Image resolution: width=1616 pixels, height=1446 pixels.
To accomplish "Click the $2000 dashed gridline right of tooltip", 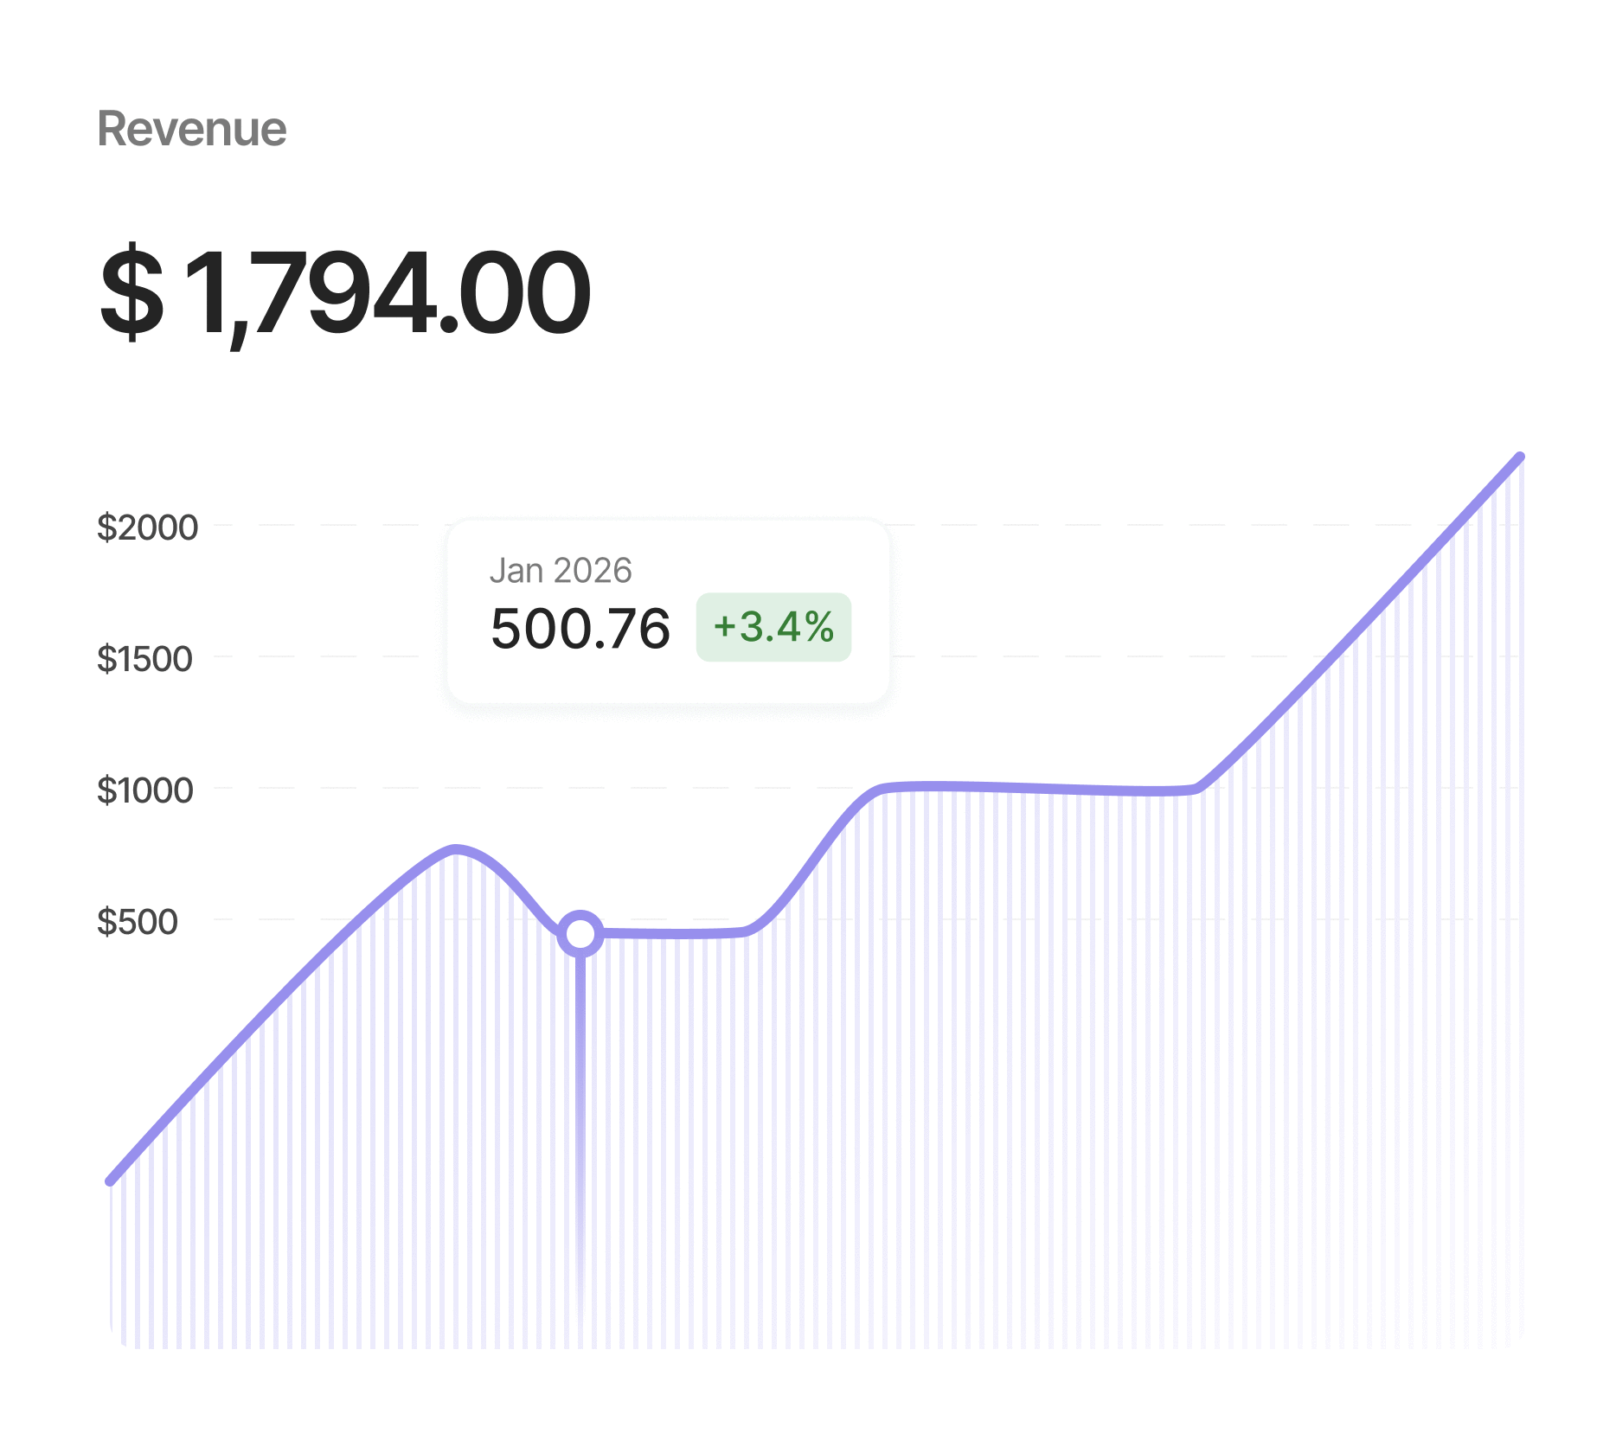I will coord(1125,525).
